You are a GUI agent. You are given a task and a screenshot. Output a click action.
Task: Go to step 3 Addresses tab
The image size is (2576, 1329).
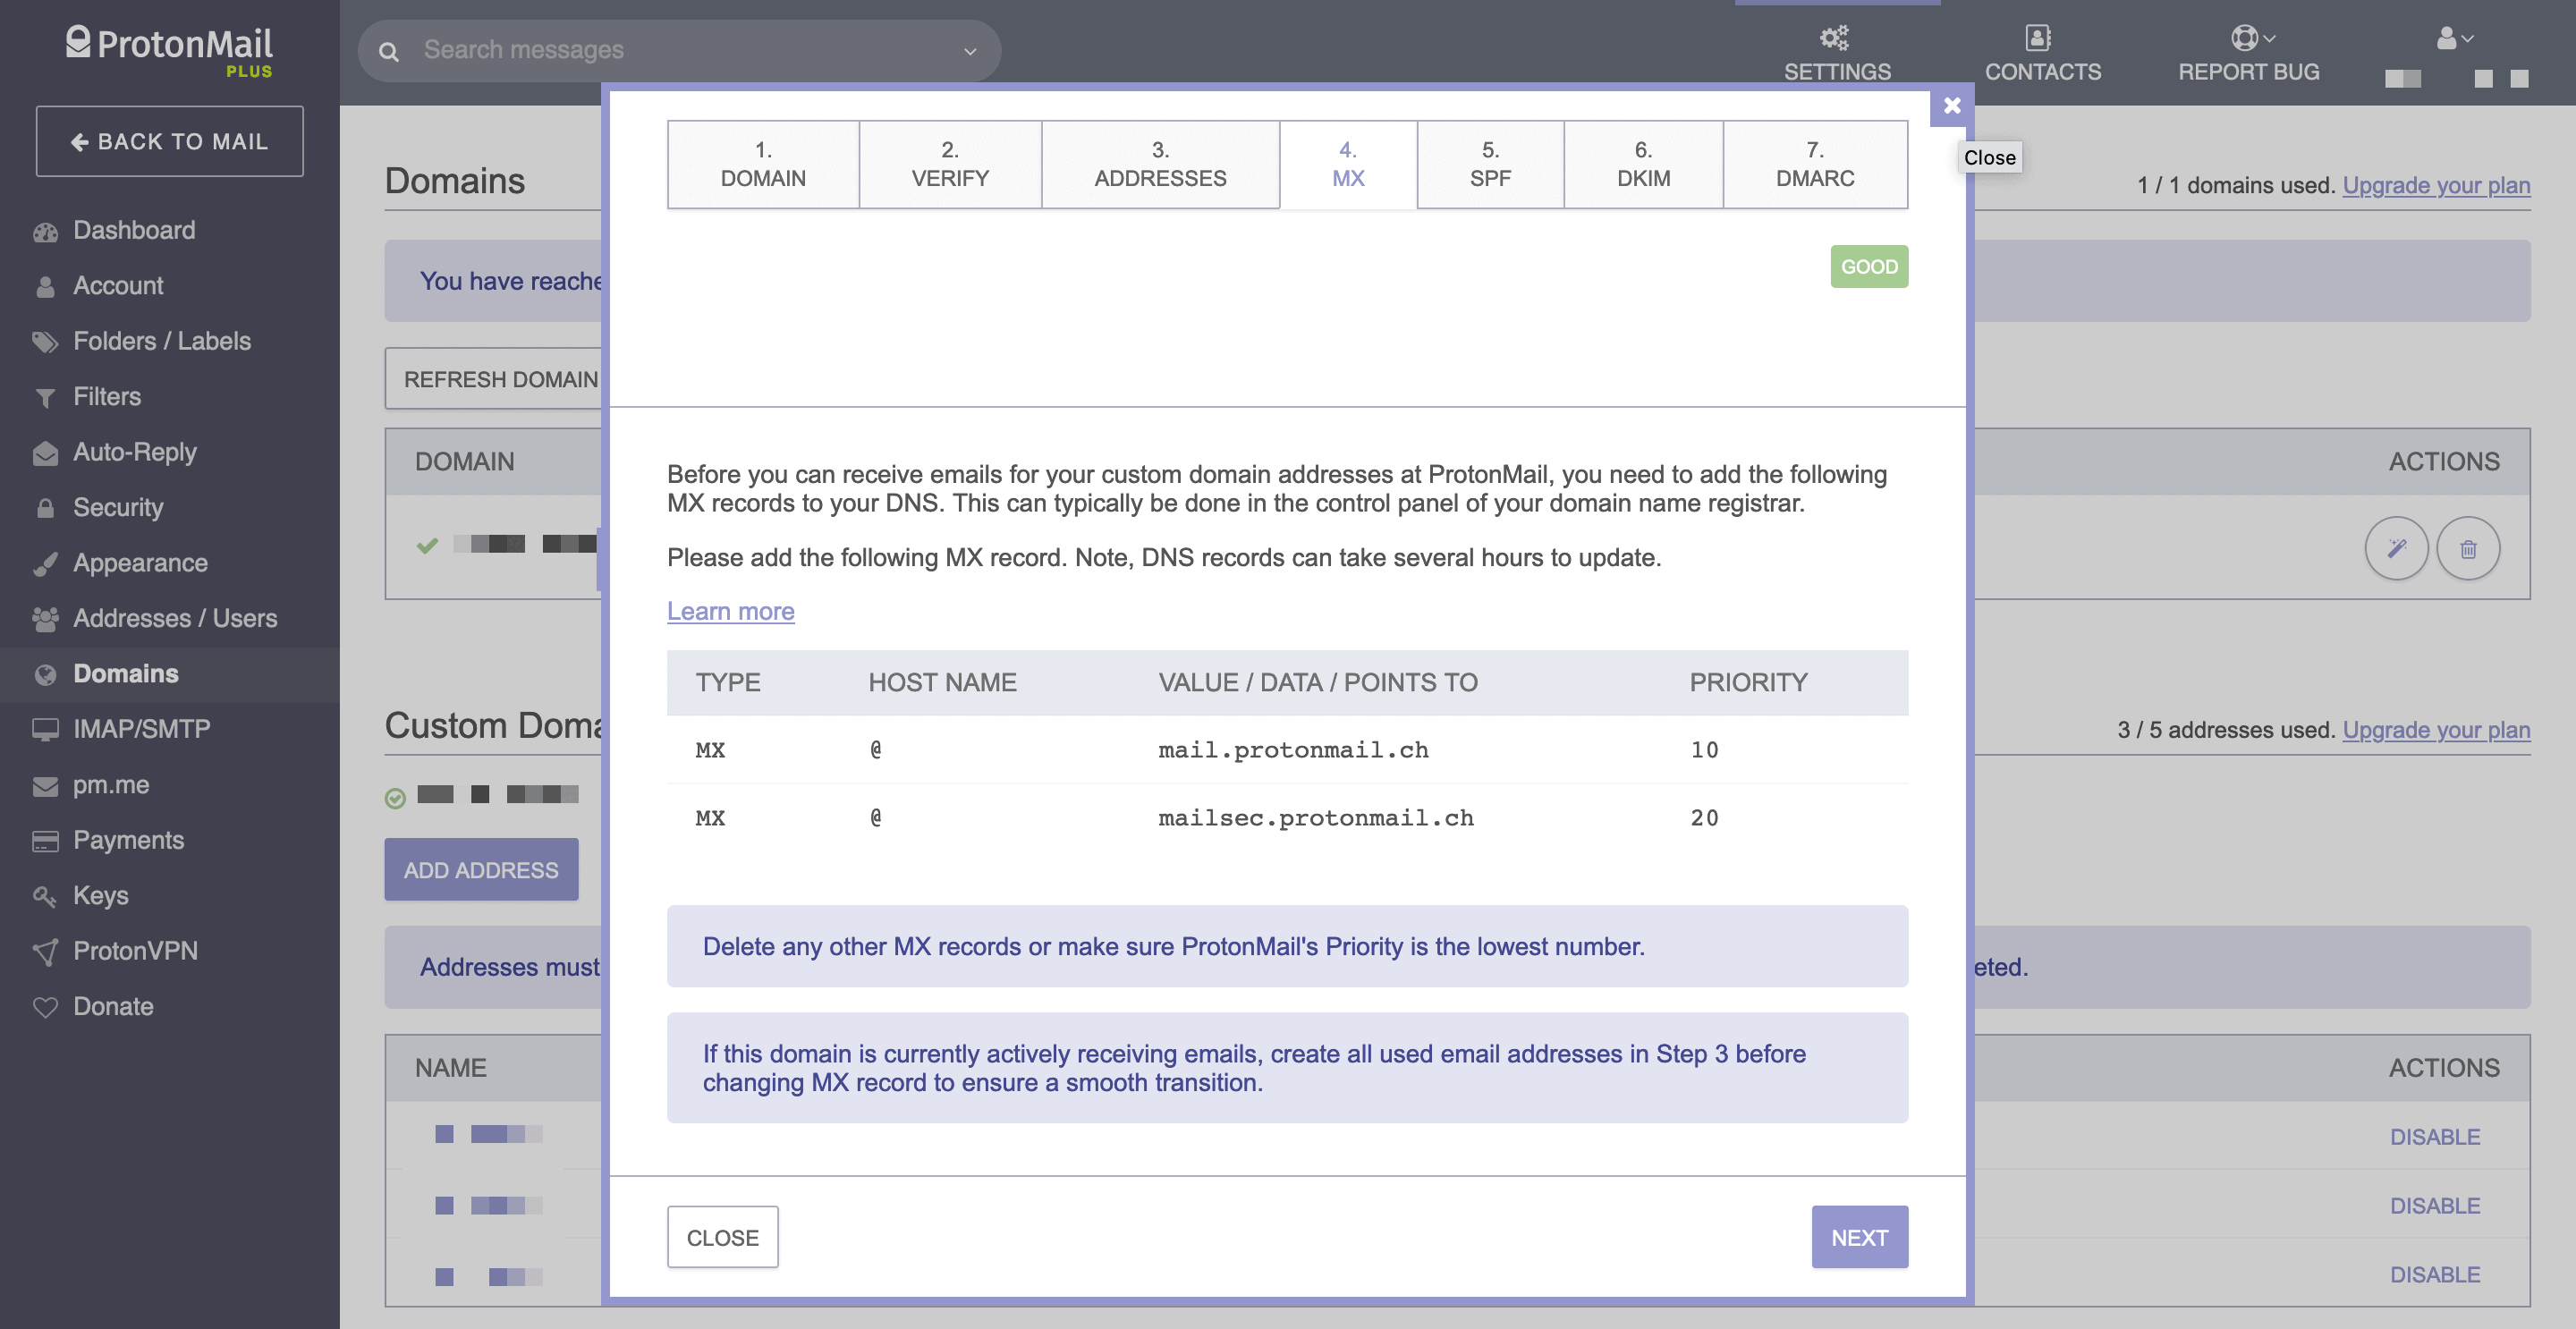point(1160,164)
